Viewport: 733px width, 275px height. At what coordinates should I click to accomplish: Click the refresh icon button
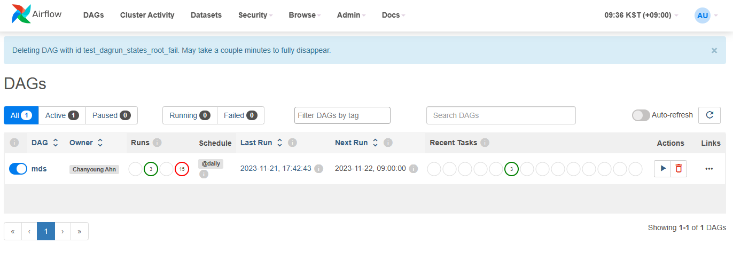pos(709,115)
